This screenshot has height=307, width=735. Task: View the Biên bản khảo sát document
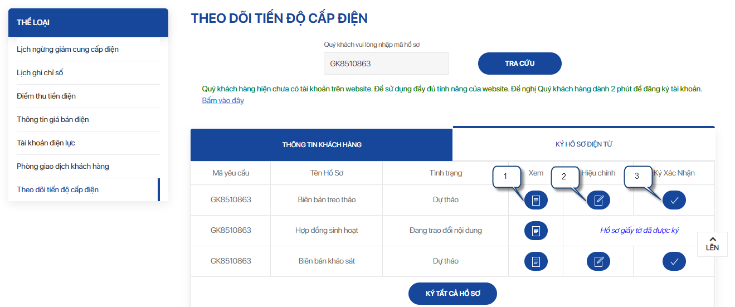point(536,261)
